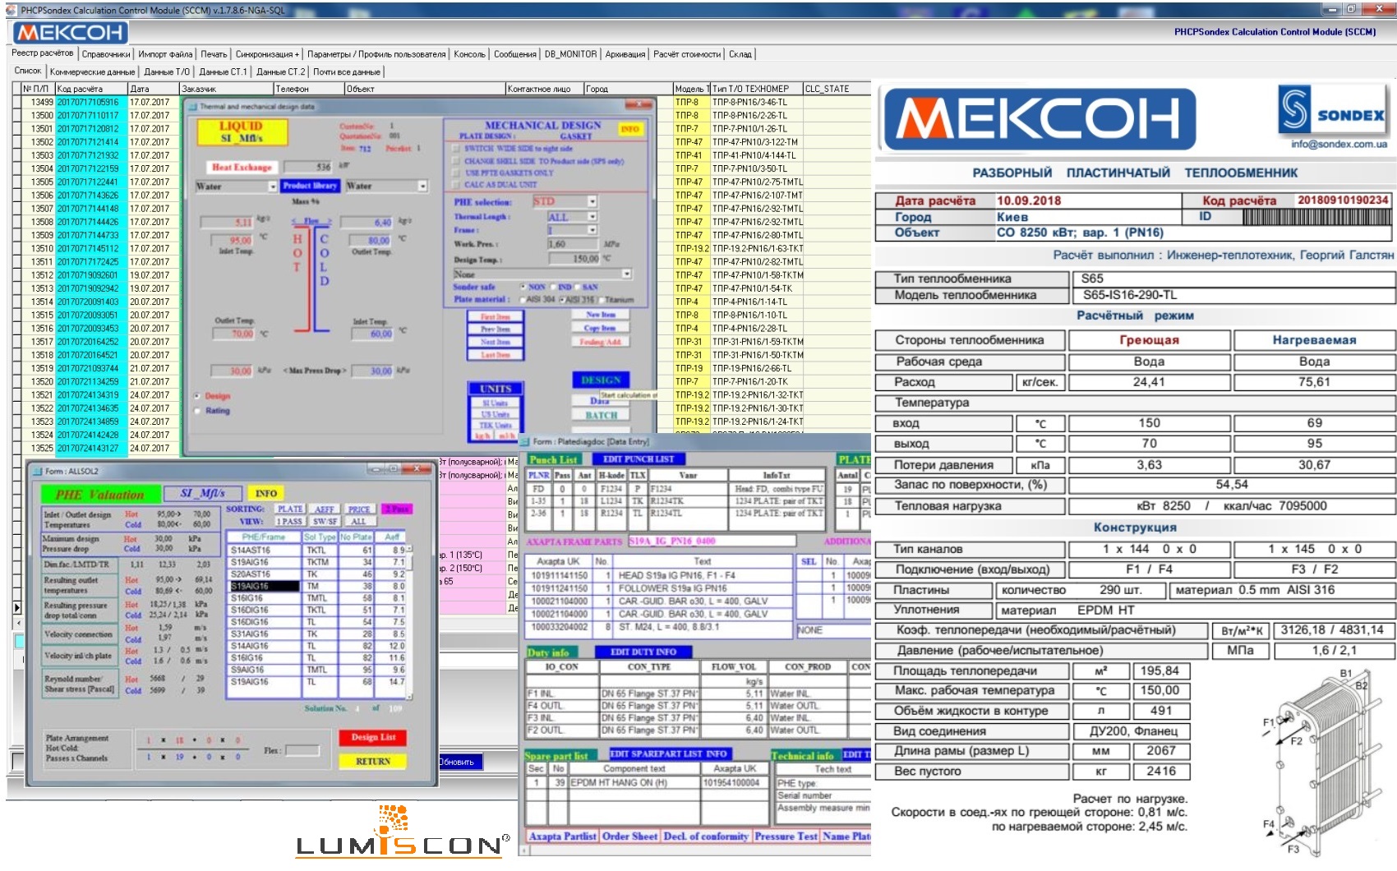Open the Склад menu
This screenshot has width=1397, height=871.
[x=740, y=54]
